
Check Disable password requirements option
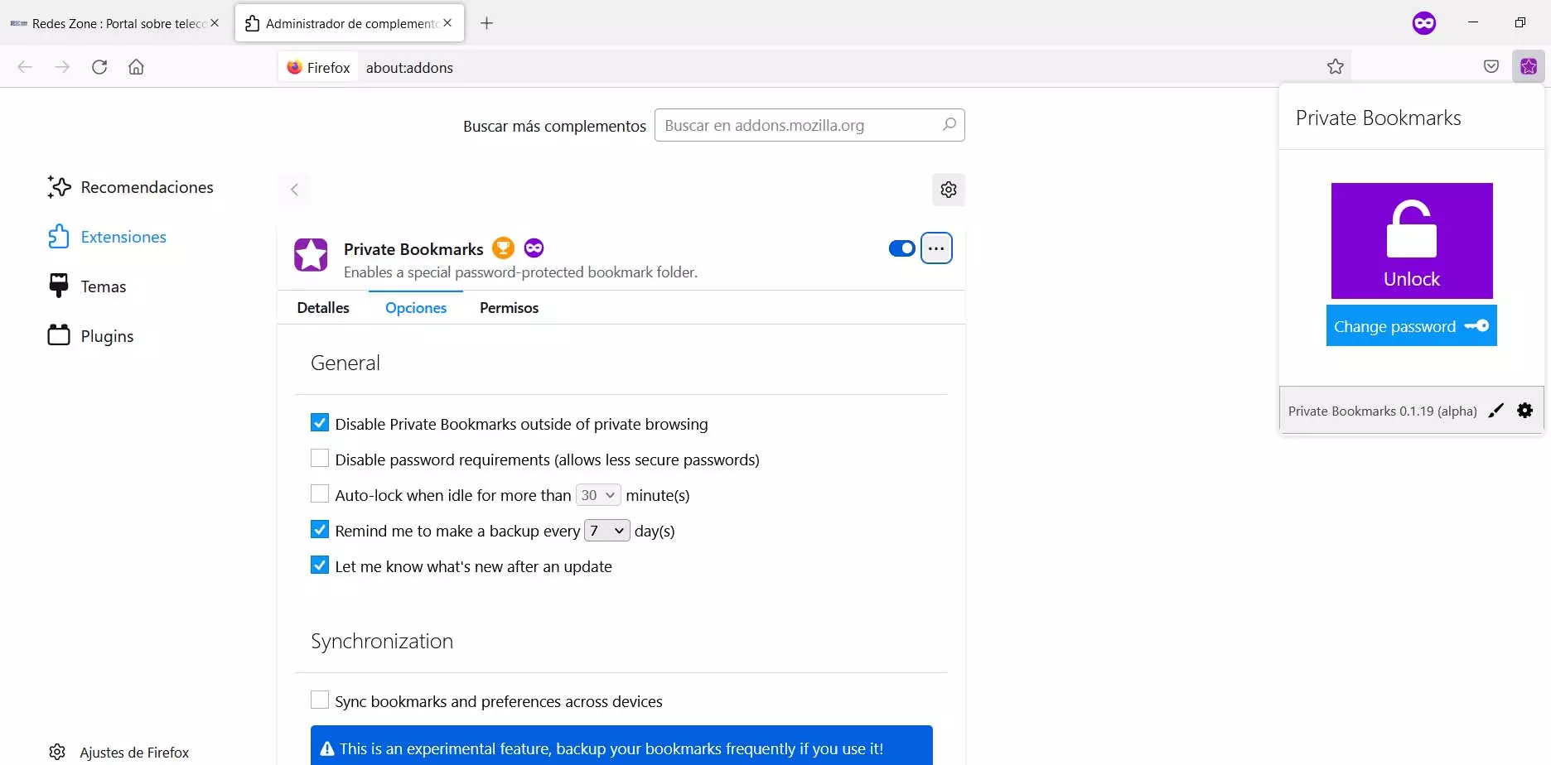(x=320, y=459)
